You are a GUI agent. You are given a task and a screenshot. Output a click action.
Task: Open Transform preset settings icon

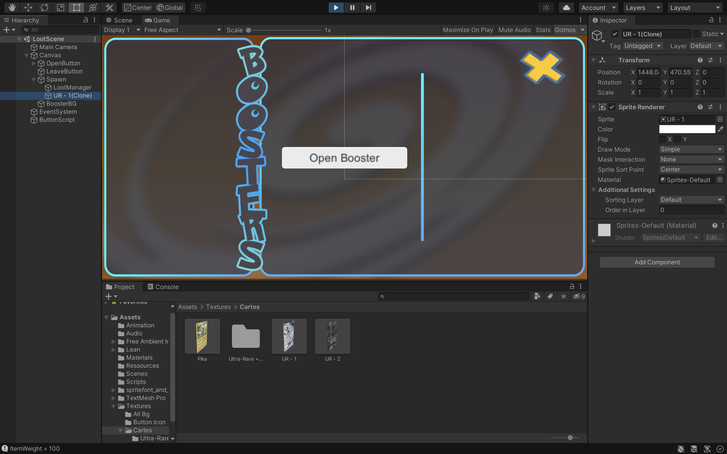(x=710, y=60)
